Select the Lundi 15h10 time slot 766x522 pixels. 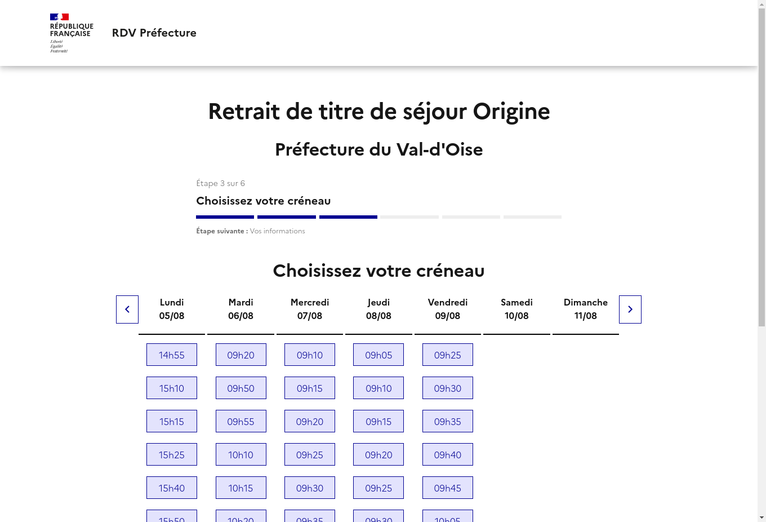[172, 388]
